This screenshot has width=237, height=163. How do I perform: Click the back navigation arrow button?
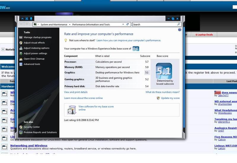(x=21, y=24)
